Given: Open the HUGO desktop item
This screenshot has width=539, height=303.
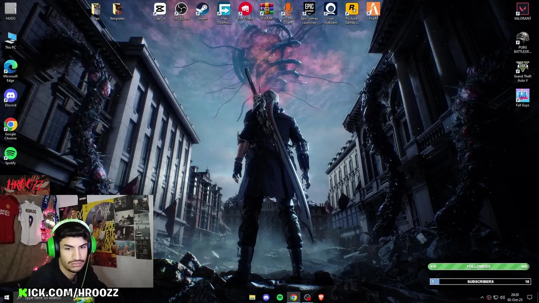Looking at the screenshot, I should pos(11,12).
